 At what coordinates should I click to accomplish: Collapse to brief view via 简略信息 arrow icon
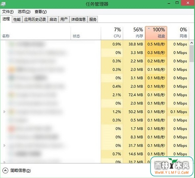point(5,170)
